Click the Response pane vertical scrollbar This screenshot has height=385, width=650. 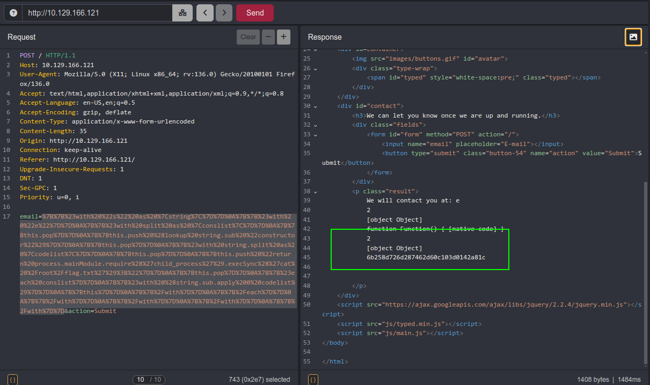pos(646,273)
